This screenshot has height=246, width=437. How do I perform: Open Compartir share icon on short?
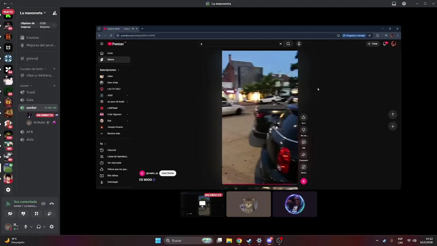coord(304,155)
